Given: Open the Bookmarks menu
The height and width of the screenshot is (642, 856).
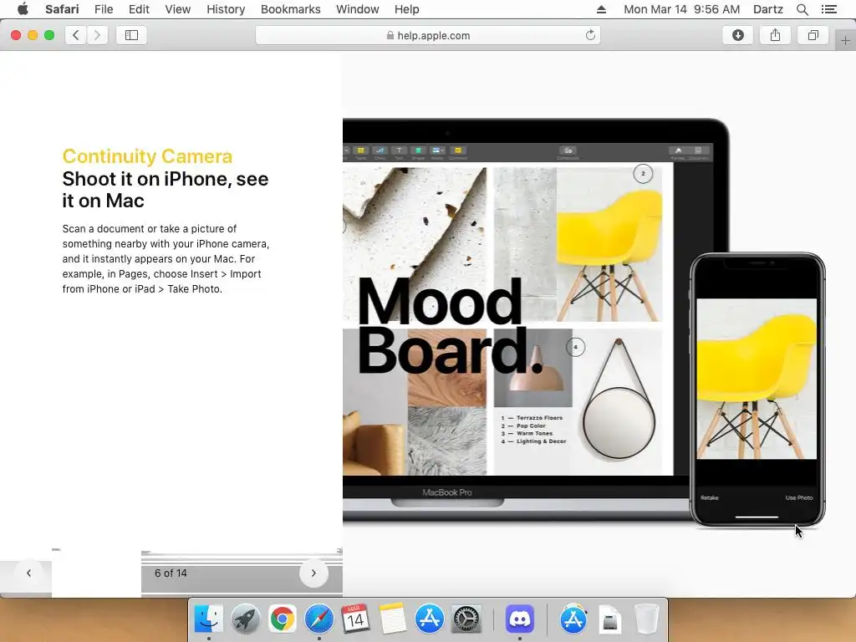Looking at the screenshot, I should coord(290,9).
